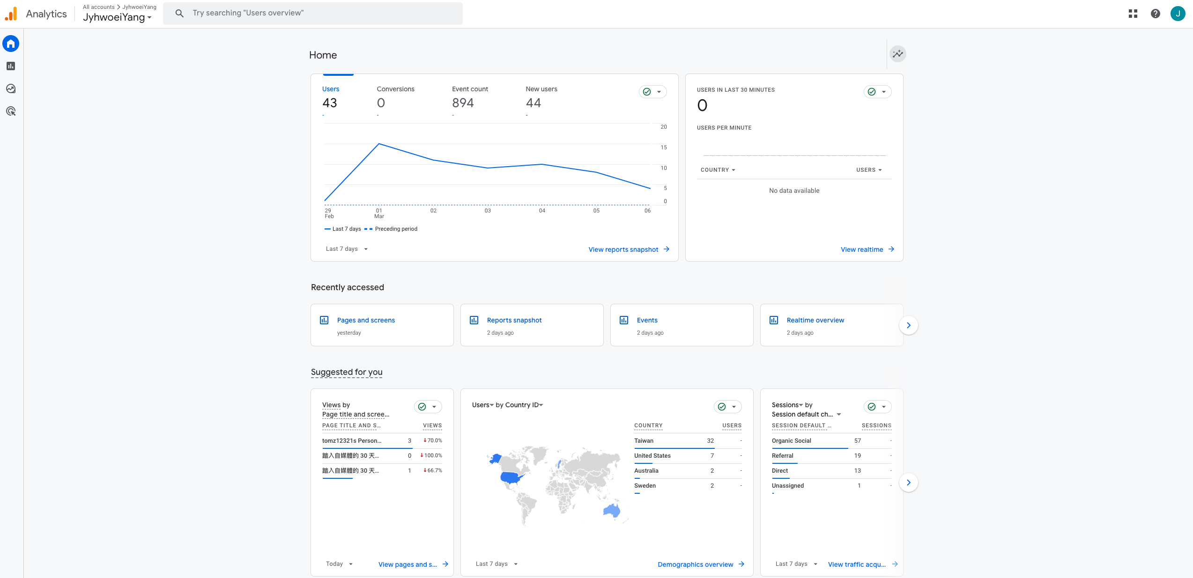Click the Taiwan row in country table
Viewport: 1193px width, 578px height.
(x=688, y=441)
